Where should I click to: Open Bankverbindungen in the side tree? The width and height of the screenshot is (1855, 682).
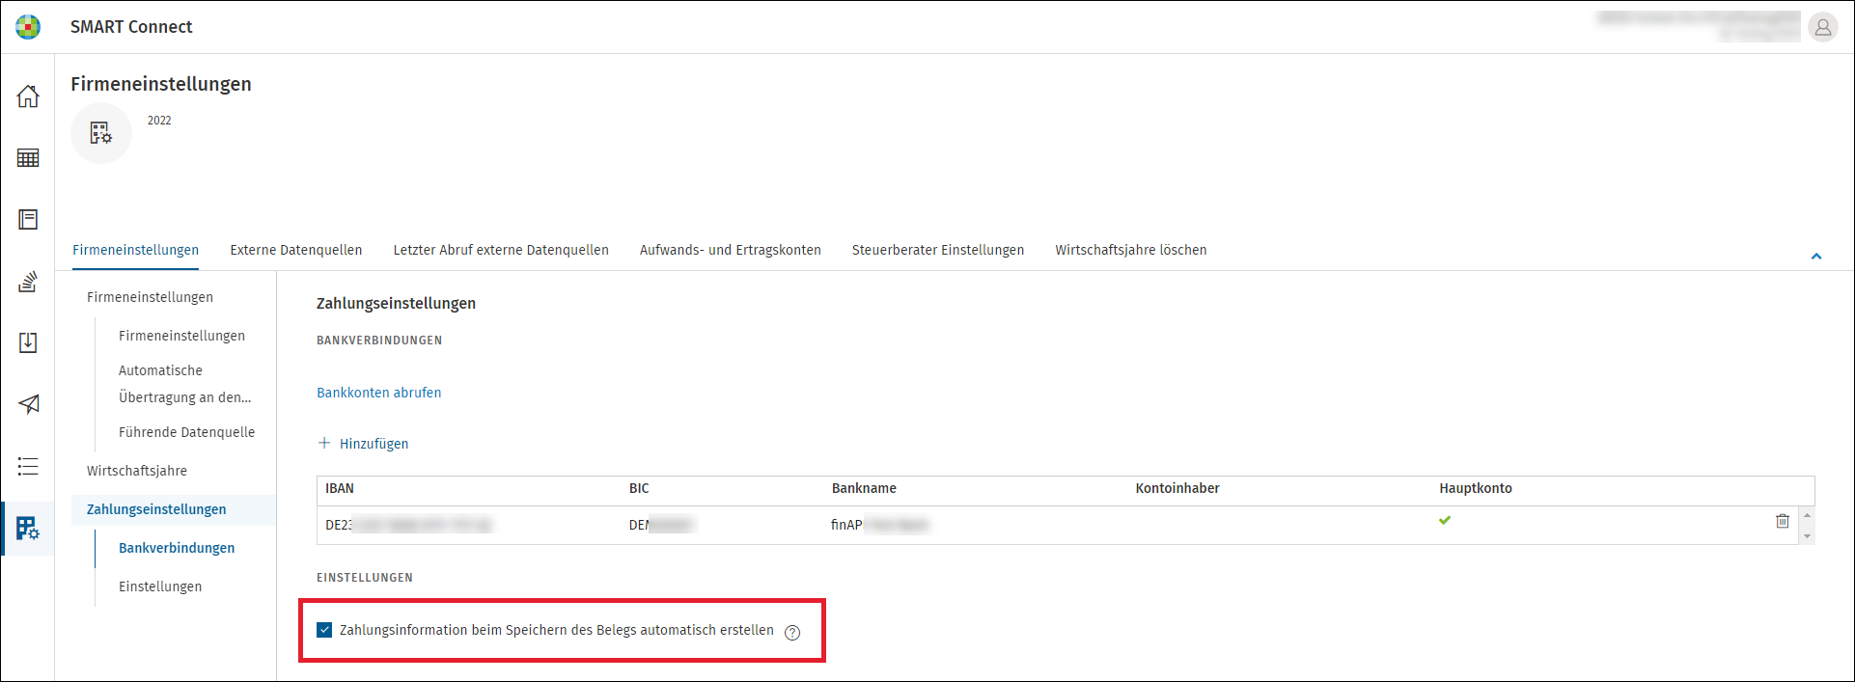(x=177, y=548)
